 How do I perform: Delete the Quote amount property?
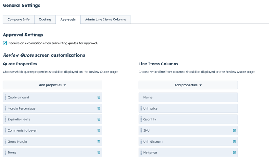pyautogui.click(x=98, y=98)
